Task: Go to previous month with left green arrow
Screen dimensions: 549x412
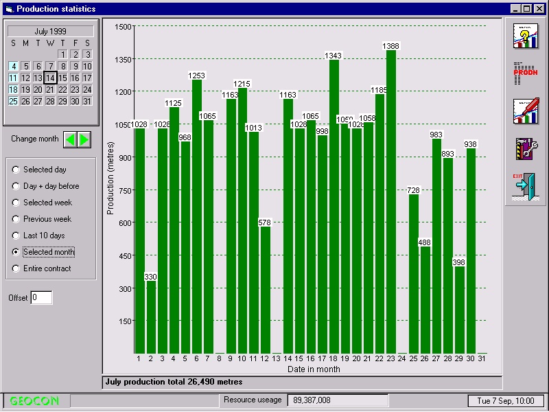Action: [x=71, y=140]
